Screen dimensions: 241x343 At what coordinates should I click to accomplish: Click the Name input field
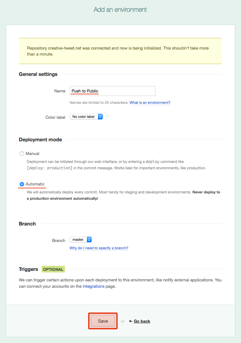click(x=113, y=91)
